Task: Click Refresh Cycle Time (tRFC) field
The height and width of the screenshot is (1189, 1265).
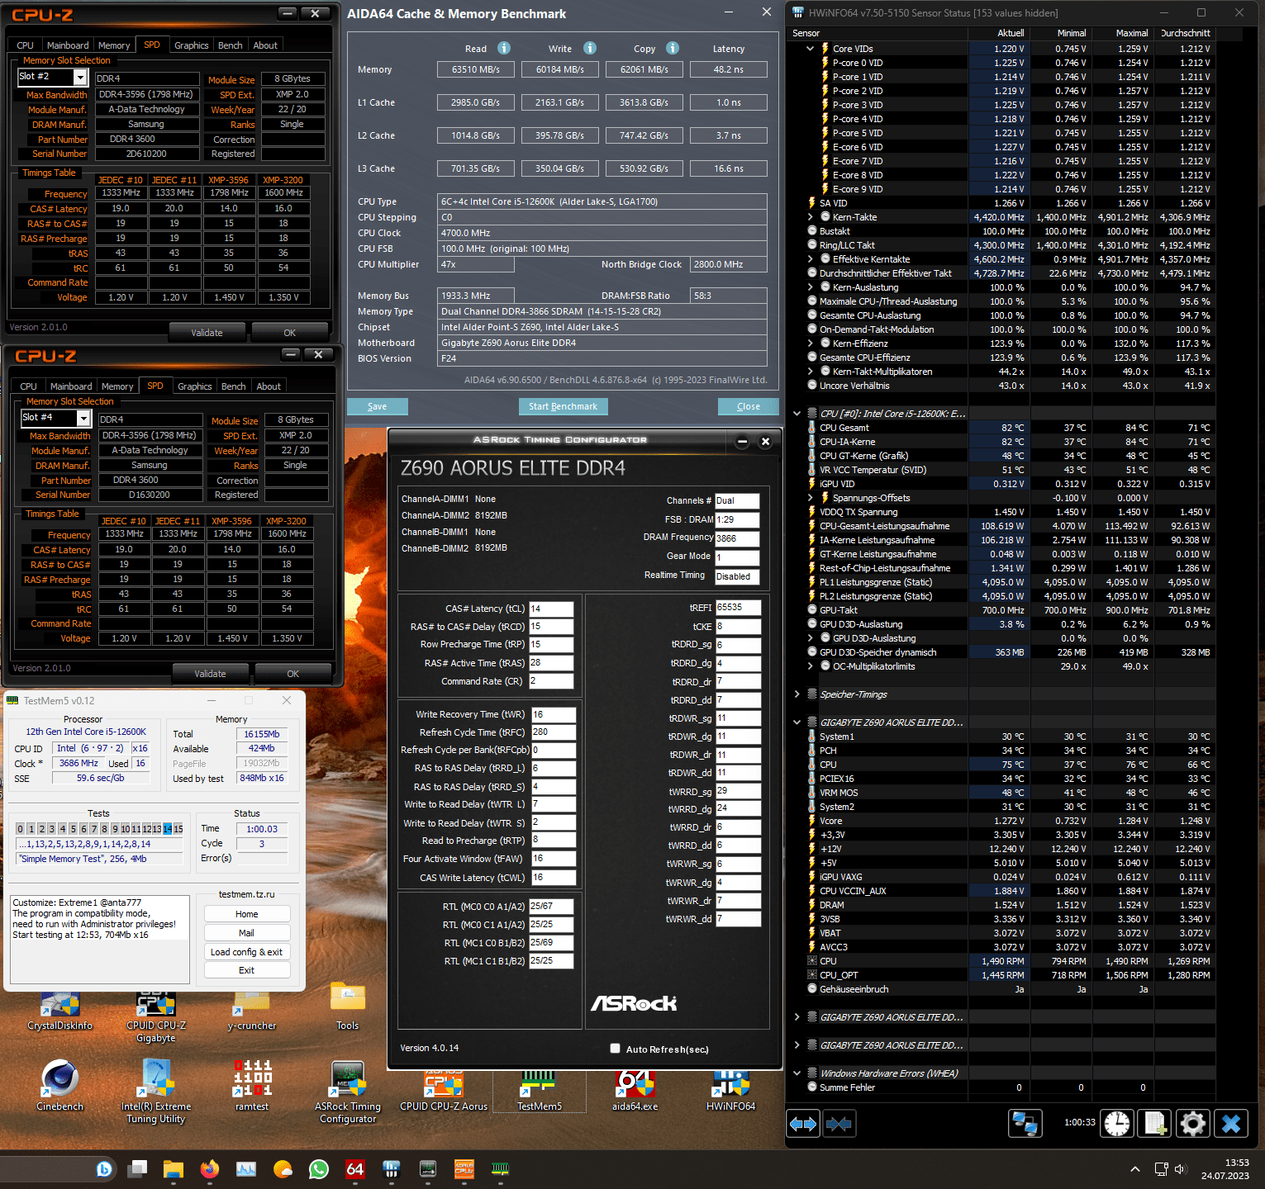Action: [x=553, y=732]
